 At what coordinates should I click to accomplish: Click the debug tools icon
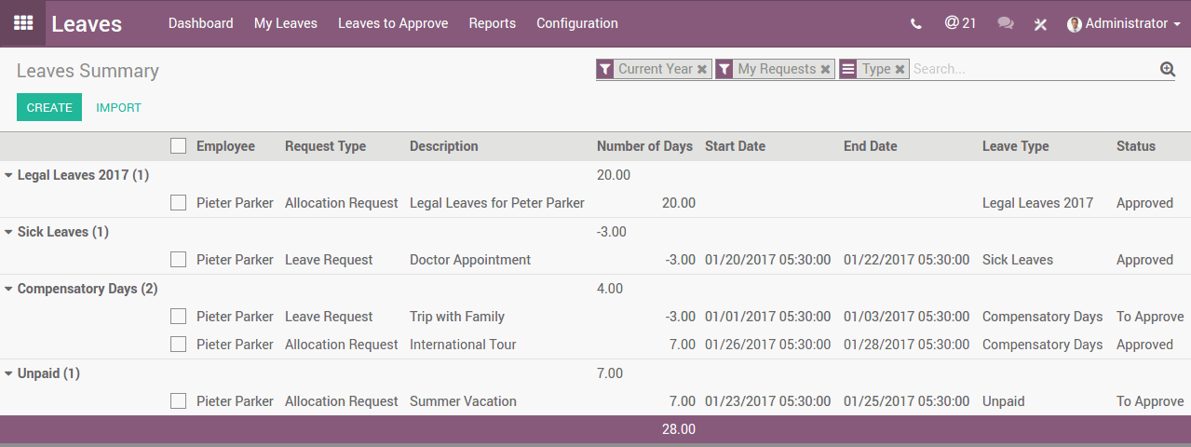click(1040, 24)
